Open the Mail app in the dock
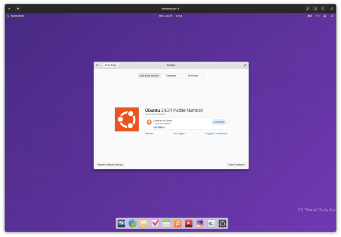341x237 pixels. tap(144, 223)
